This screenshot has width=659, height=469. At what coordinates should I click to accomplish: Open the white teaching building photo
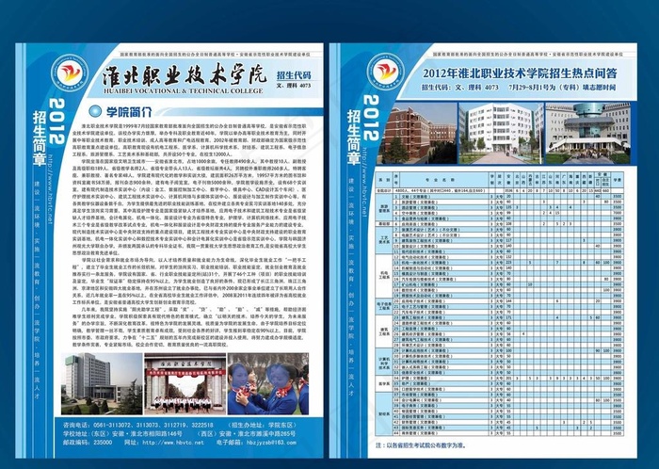click(x=501, y=133)
